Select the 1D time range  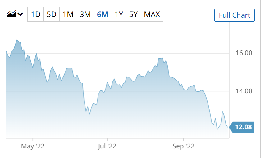pyautogui.click(x=36, y=14)
